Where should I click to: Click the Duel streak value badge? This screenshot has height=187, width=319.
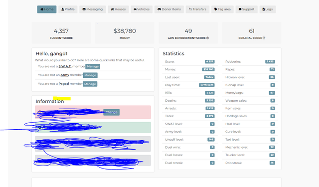tap(212, 163)
